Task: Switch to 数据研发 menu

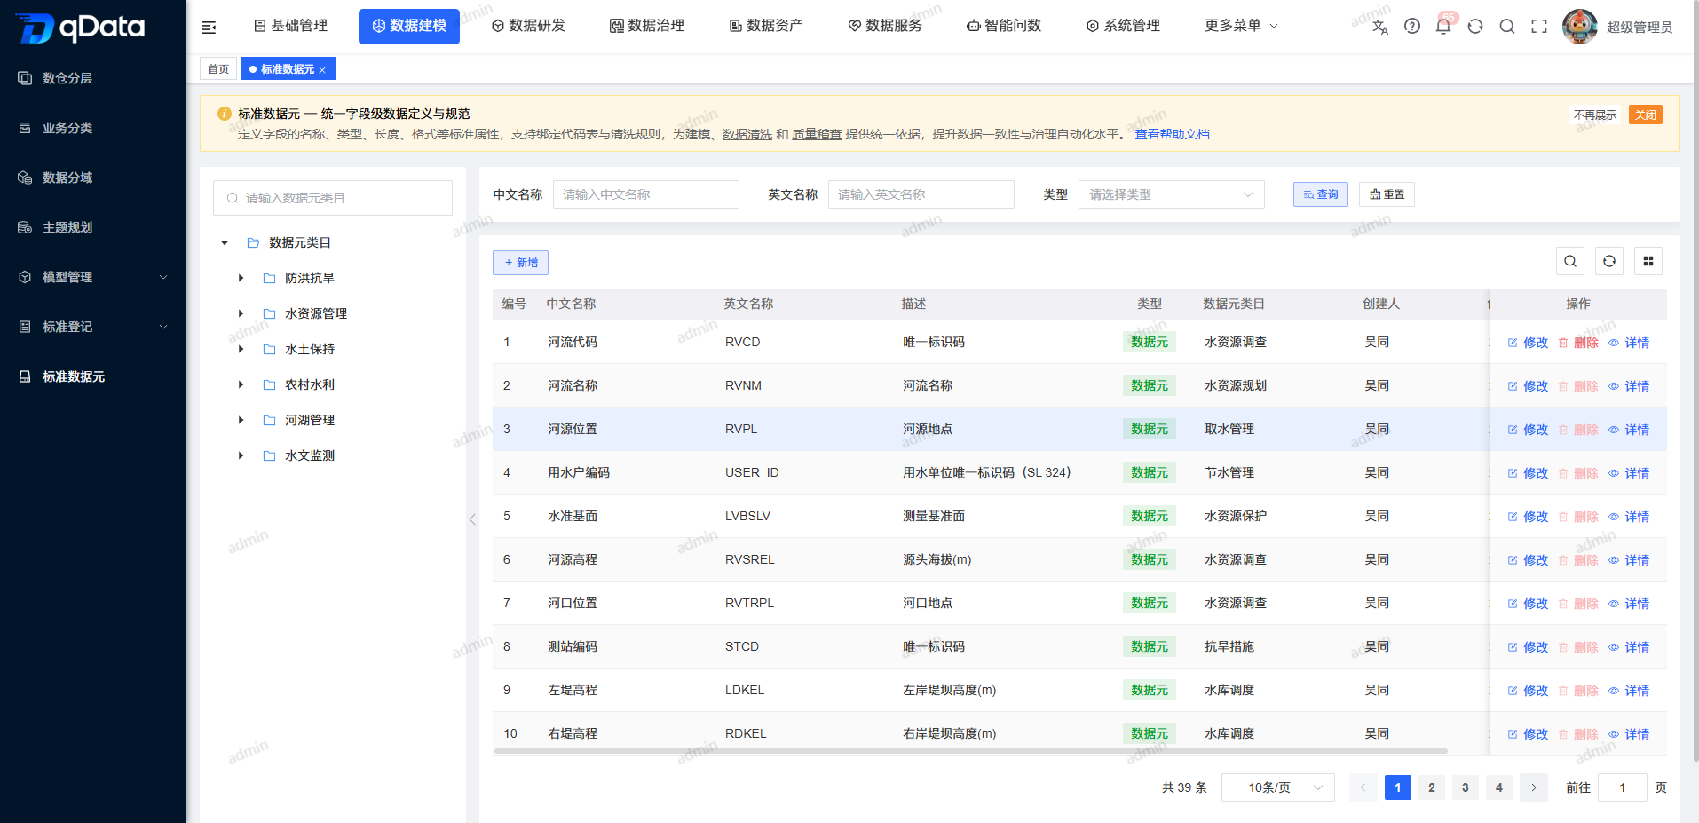Action: 529,26
